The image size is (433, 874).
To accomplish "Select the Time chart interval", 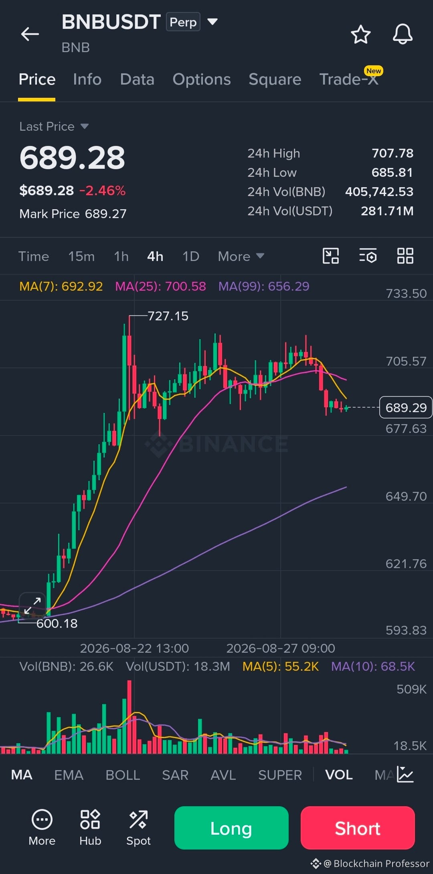I will tap(34, 256).
